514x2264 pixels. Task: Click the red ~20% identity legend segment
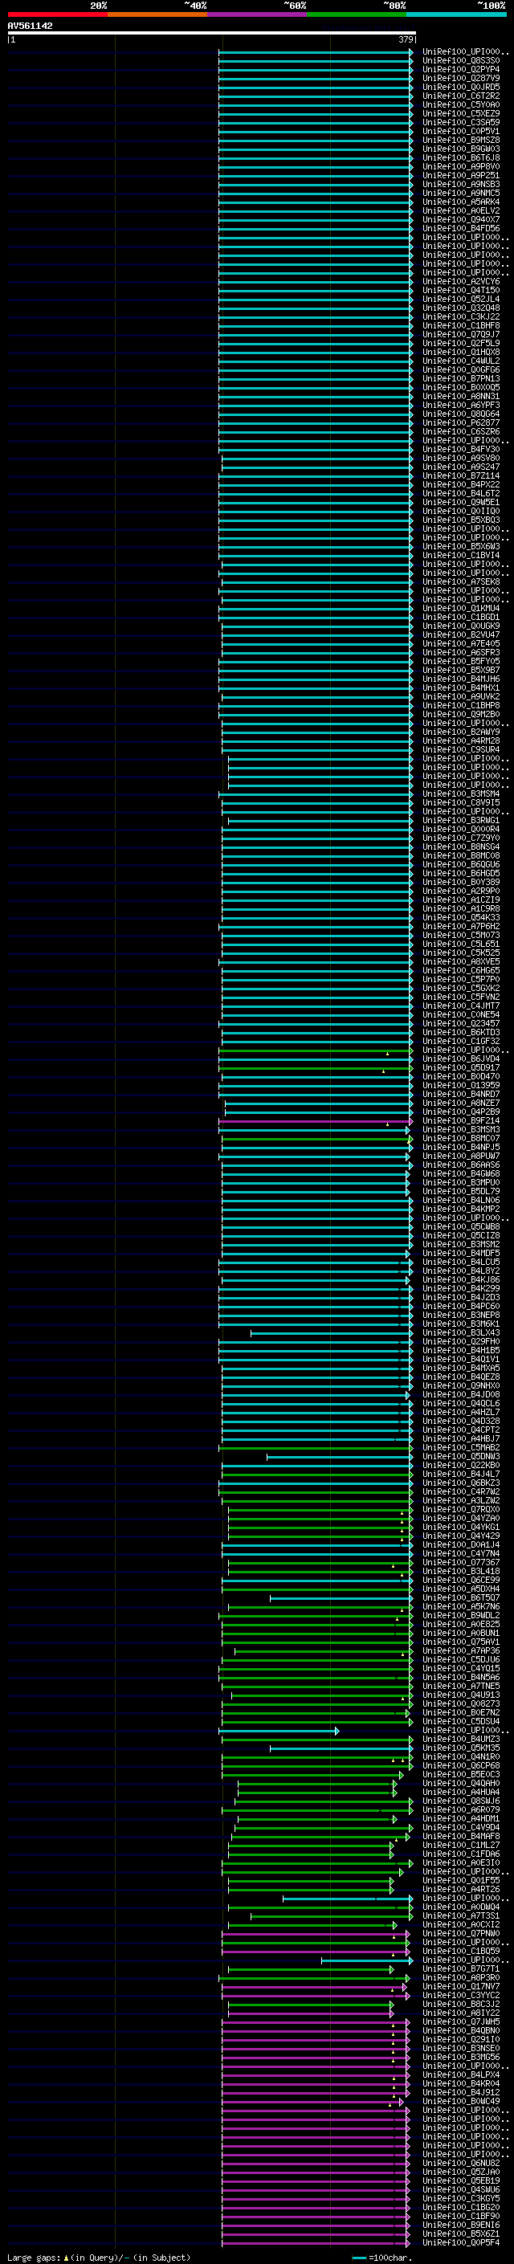pyautogui.click(x=57, y=14)
